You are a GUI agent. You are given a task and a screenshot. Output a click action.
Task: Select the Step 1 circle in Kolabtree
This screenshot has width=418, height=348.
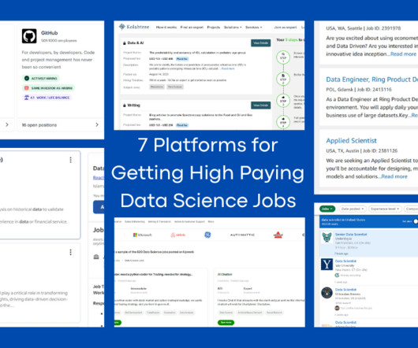pyautogui.click(x=283, y=57)
